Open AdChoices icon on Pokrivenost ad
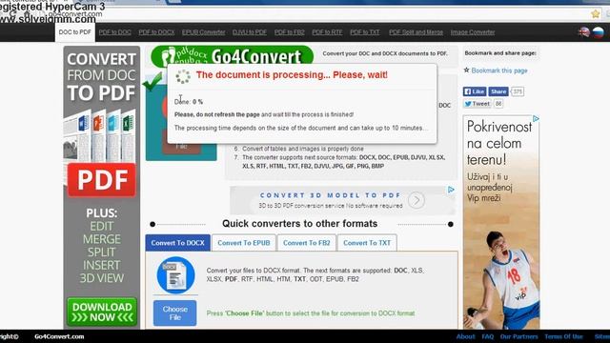The width and height of the screenshot is (610, 343). click(536, 118)
